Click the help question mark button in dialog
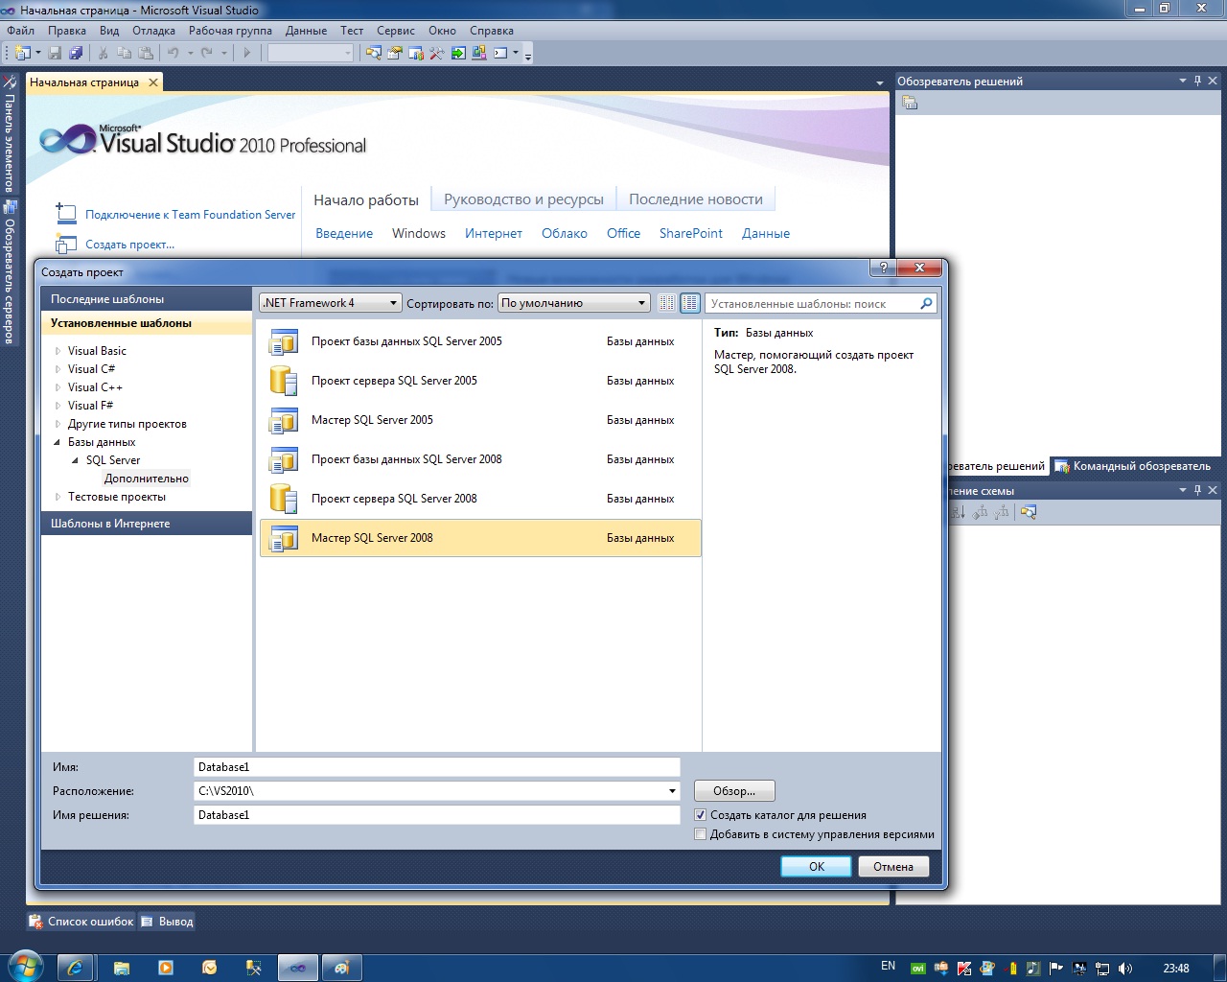The image size is (1227, 982). [x=883, y=268]
